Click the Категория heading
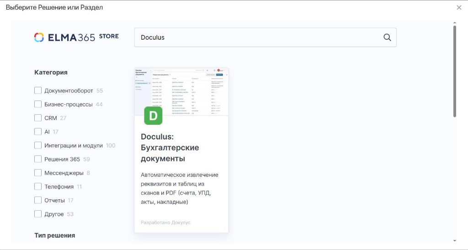 (51, 72)
